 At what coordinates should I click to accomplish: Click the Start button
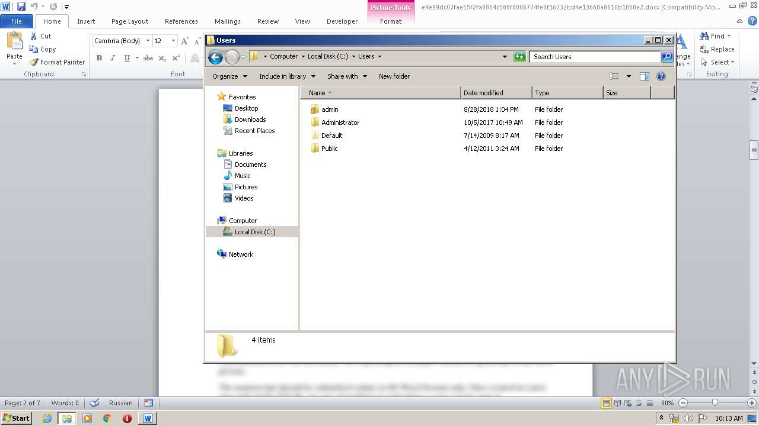click(x=17, y=418)
